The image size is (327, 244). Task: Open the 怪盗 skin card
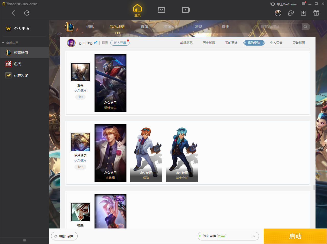(146, 153)
